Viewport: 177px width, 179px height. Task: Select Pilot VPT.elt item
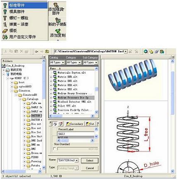tap(67, 106)
